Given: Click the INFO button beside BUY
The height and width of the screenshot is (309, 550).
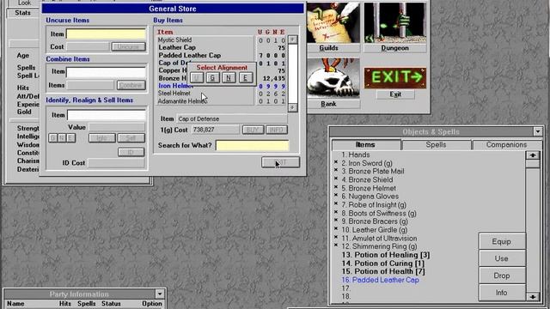Looking at the screenshot, I should 277,130.
